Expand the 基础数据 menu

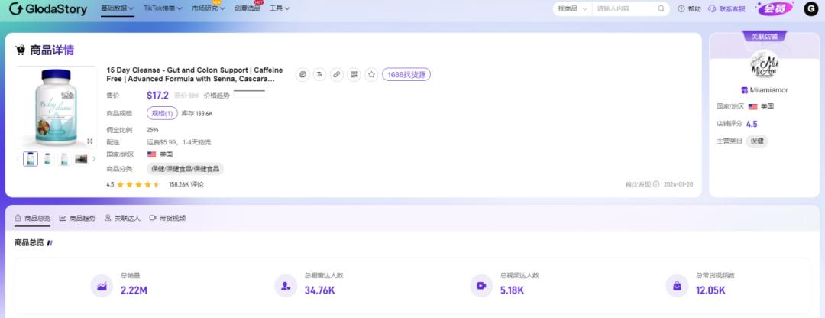[x=117, y=8]
